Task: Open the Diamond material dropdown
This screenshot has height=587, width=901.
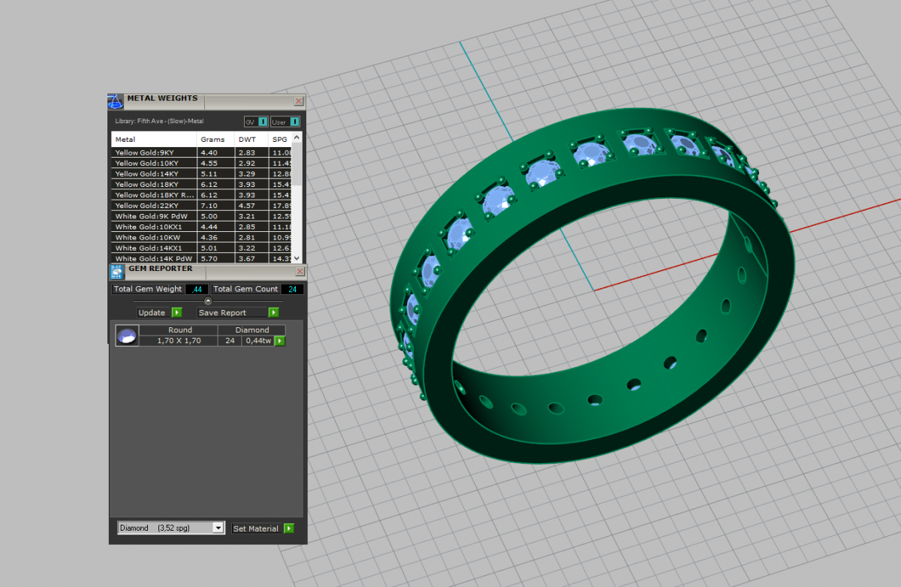Action: pyautogui.click(x=218, y=528)
